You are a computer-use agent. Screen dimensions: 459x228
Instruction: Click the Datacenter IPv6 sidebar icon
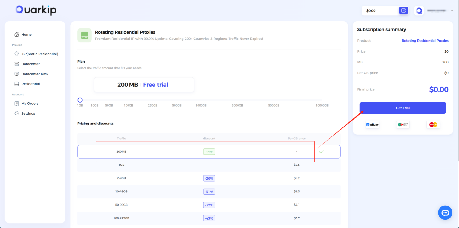[x=17, y=74]
